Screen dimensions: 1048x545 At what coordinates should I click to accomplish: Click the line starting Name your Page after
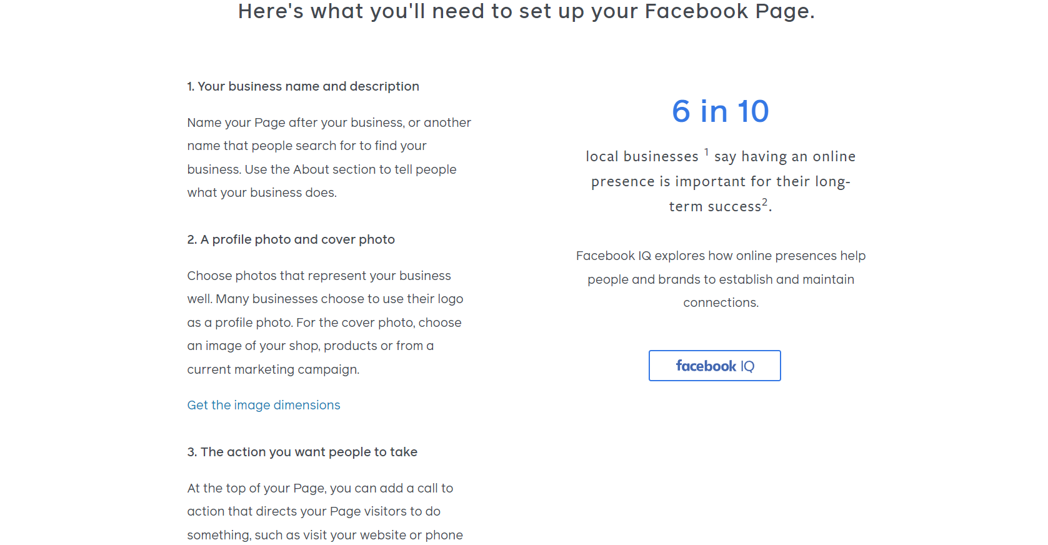[329, 122]
